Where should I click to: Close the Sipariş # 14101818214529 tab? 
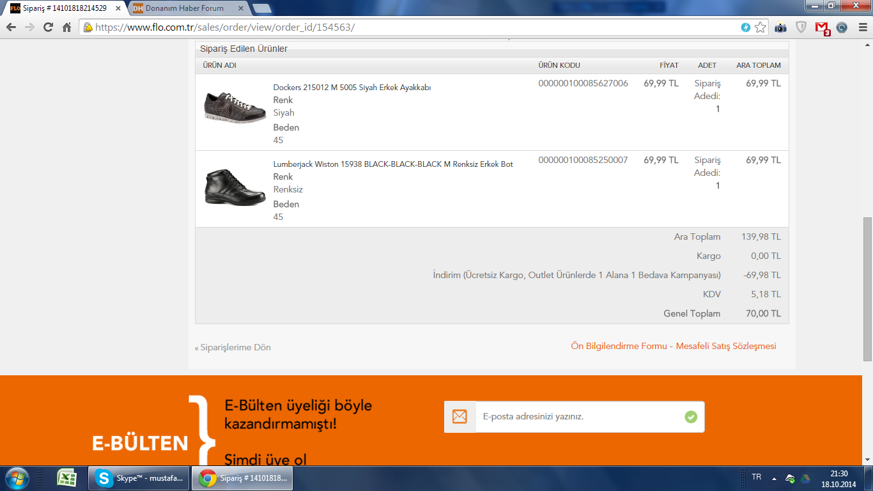pos(118,9)
